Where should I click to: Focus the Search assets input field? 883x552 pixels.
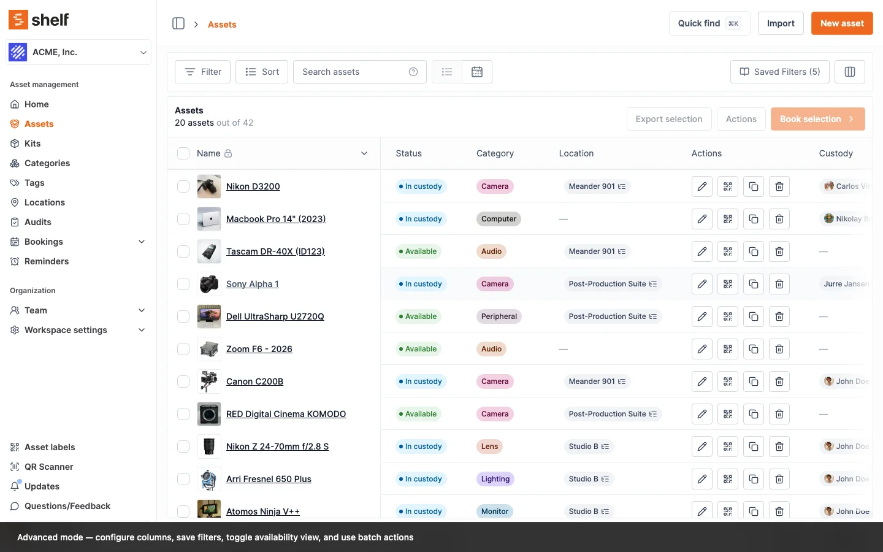(x=353, y=72)
